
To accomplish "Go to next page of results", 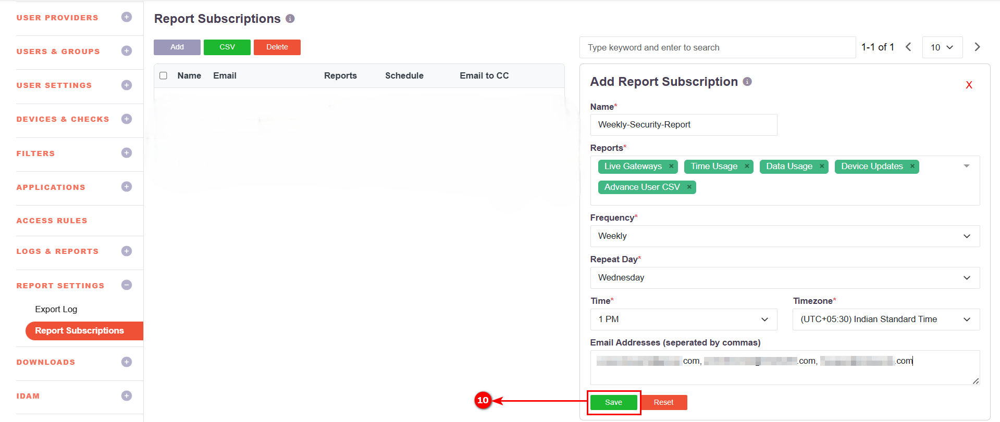I will pyautogui.click(x=977, y=47).
